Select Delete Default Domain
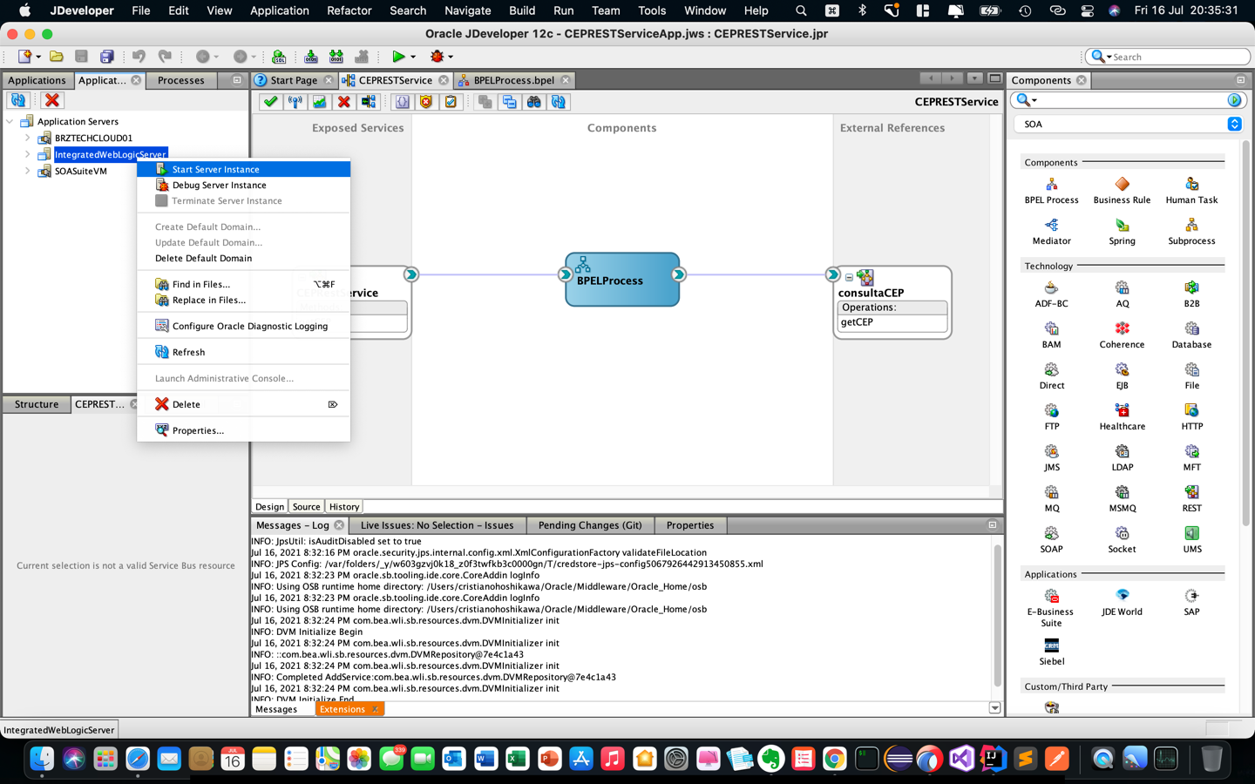This screenshot has width=1255, height=784. 243,258
